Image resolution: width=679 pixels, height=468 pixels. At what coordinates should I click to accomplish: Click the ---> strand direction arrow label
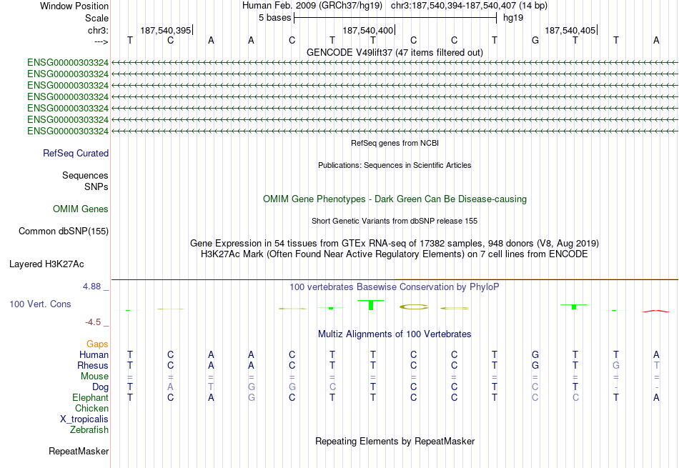tap(101, 41)
